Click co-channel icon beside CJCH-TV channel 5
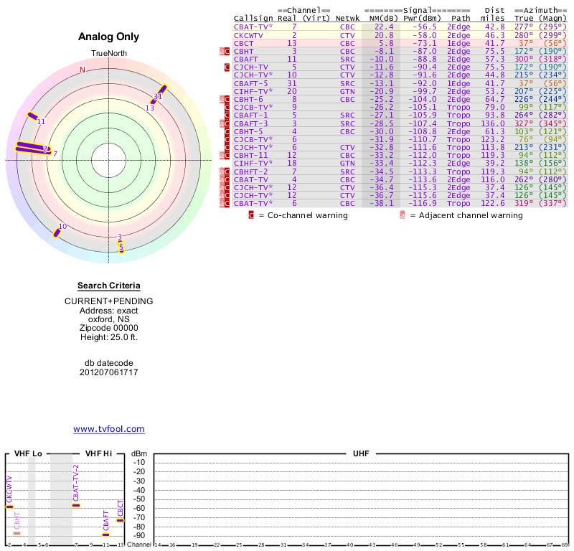574x551 pixels. [x=227, y=67]
